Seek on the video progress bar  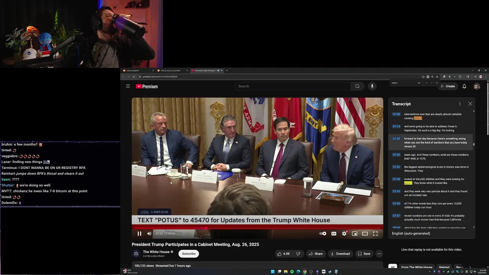tap(257, 228)
